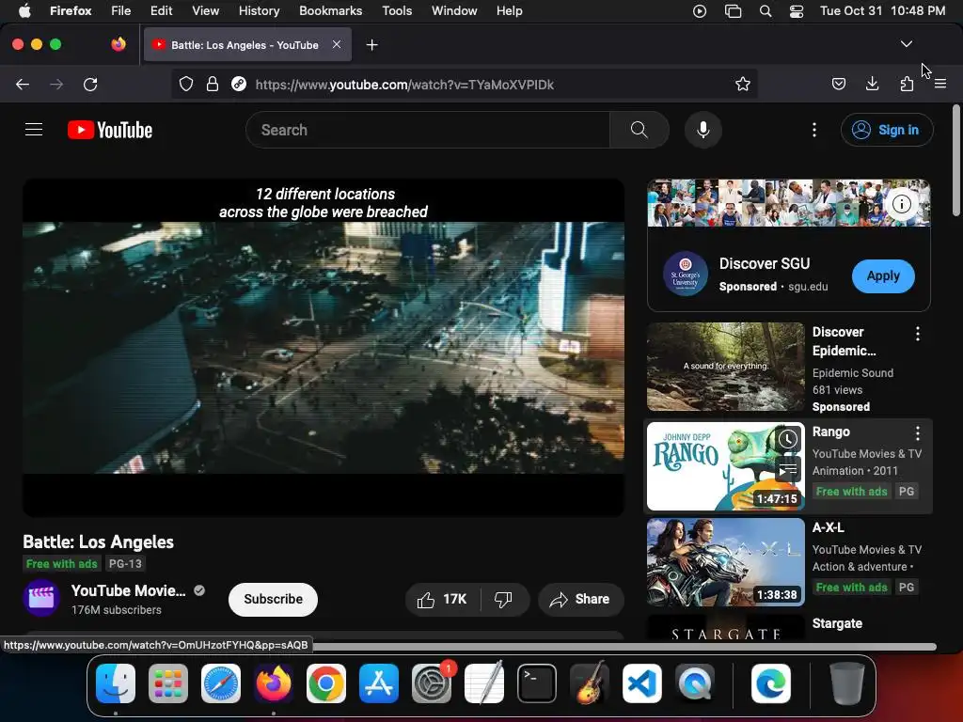Open the YouTube guide hamburger menu
This screenshot has height=722, width=963.
pos(34,130)
